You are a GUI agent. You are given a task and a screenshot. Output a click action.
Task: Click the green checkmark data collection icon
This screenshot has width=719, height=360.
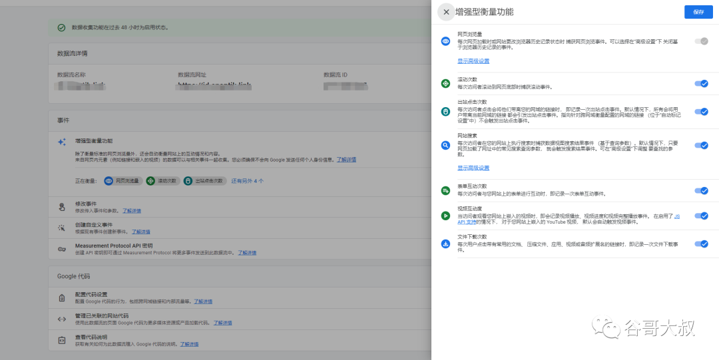pyautogui.click(x=61, y=27)
